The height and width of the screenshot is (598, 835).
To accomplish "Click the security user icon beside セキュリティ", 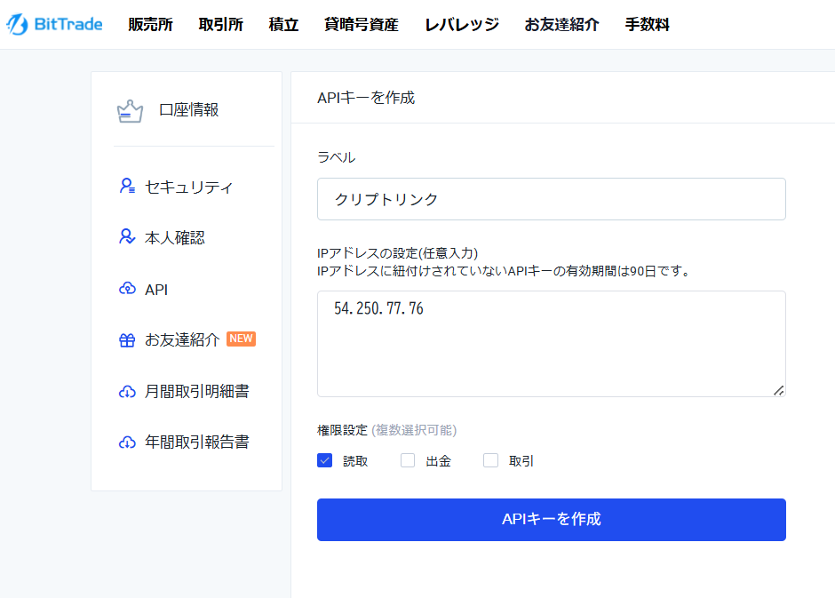I will point(127,186).
